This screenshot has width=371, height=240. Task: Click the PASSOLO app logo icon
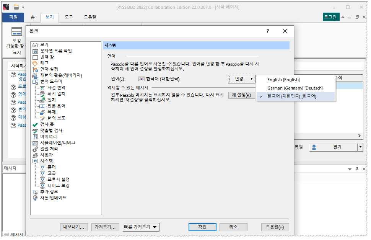[7, 7]
